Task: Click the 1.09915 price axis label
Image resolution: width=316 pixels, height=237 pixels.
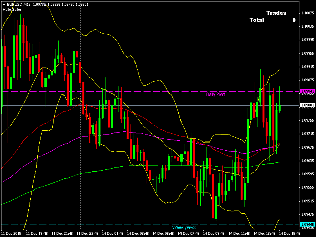Action: [308, 67]
